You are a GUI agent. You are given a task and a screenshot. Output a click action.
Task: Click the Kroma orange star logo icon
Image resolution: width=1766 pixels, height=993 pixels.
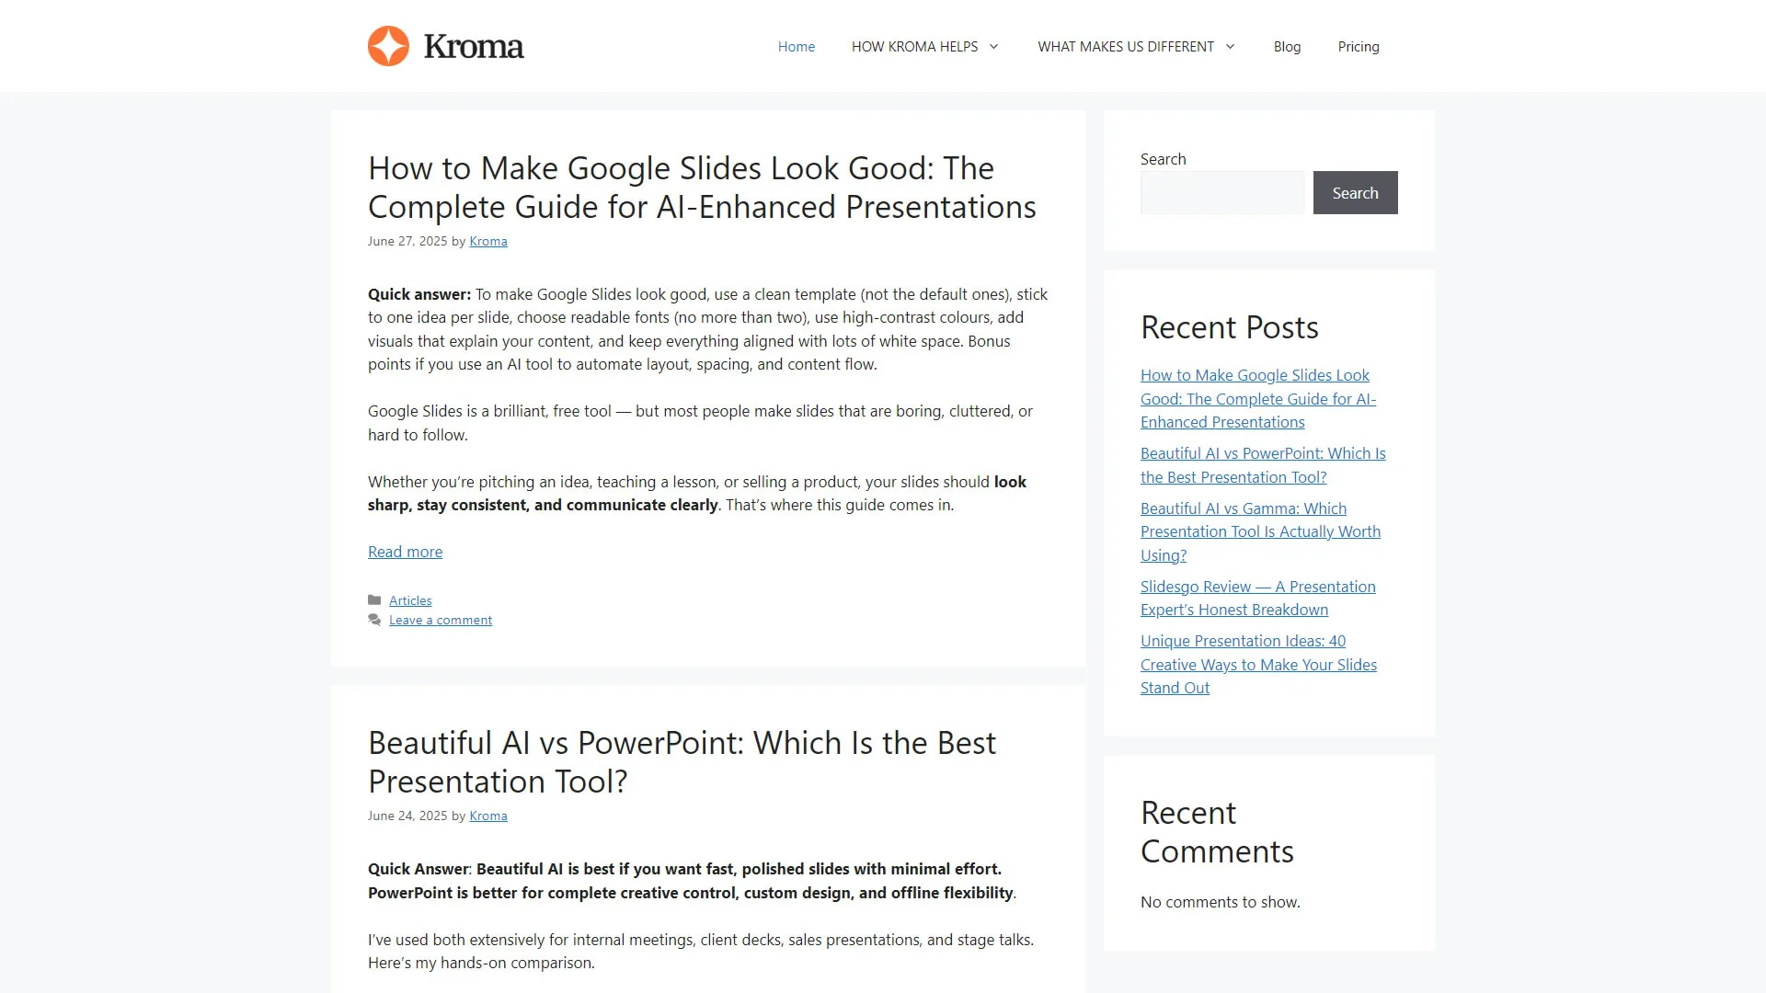(x=388, y=46)
